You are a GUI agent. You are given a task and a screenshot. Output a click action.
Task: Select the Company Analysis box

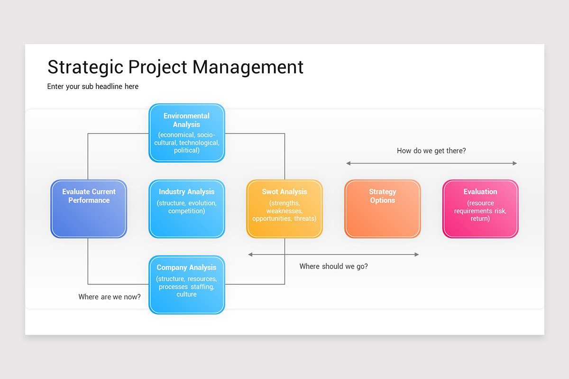click(186, 284)
